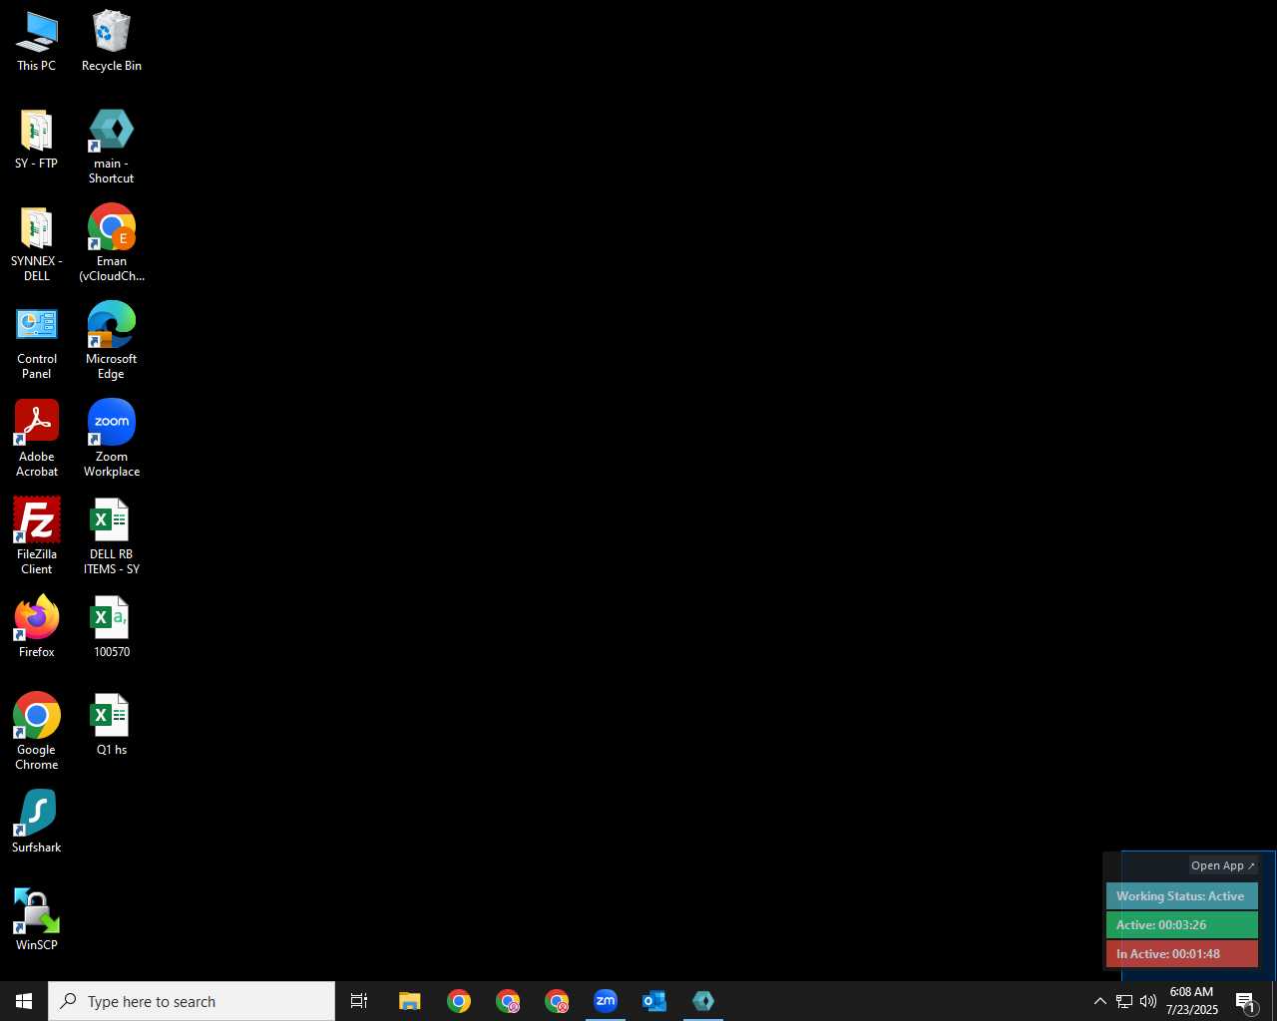Screen dimensions: 1277x1021
Task: Select the Firefox desktop shortcut
Action: point(37,627)
